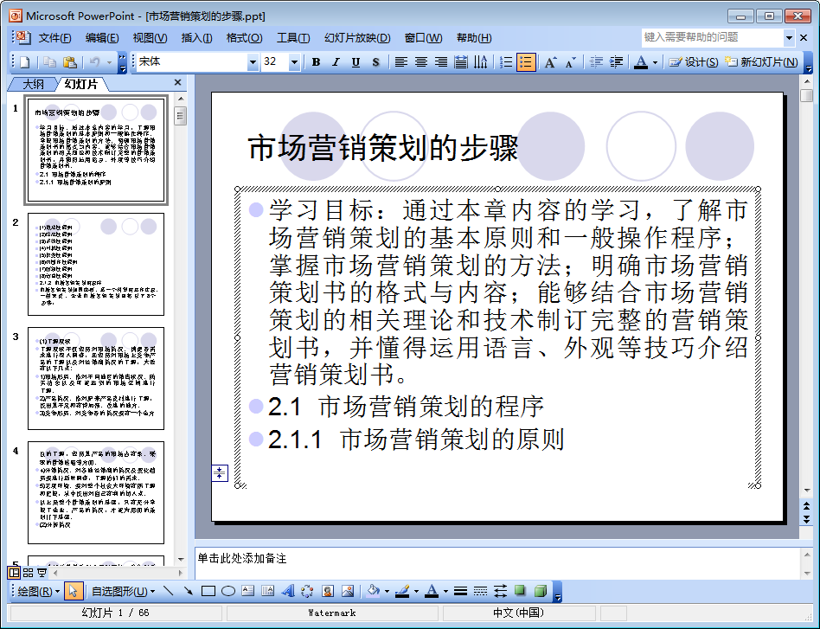Click the 新幻灯片 button
Viewport: 820px width, 629px height.
(762, 62)
